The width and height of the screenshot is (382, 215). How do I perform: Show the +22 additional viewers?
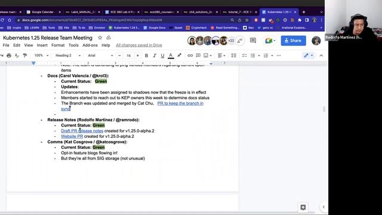click(x=231, y=41)
